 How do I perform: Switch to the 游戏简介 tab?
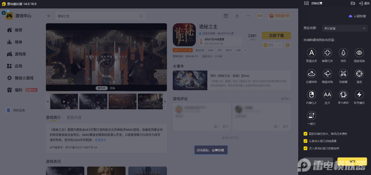point(53,117)
